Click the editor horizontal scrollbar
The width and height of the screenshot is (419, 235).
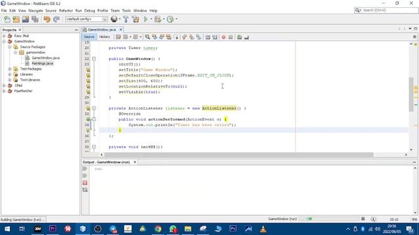[x=238, y=155]
